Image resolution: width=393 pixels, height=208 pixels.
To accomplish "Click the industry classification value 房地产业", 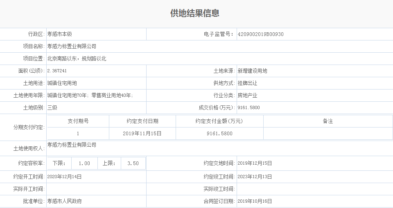I will tap(247, 96).
